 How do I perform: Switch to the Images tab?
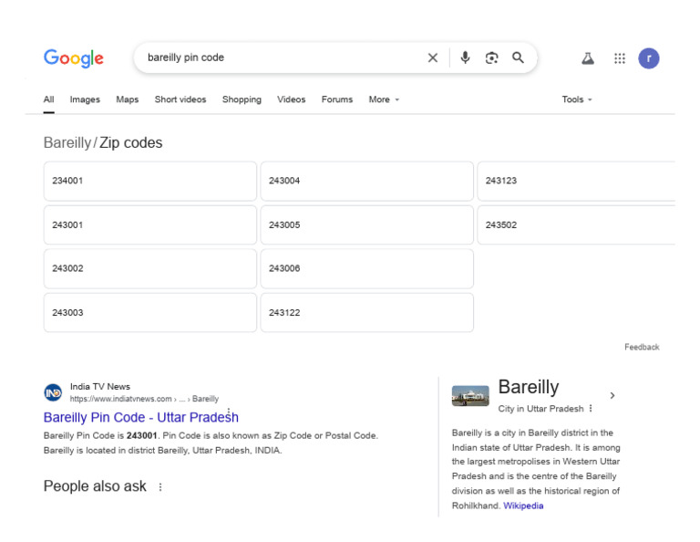[85, 99]
